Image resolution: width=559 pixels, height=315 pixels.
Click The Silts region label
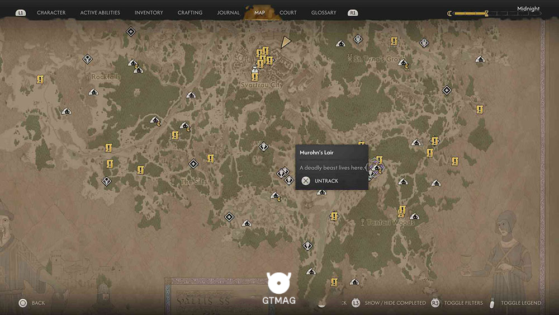193,182
